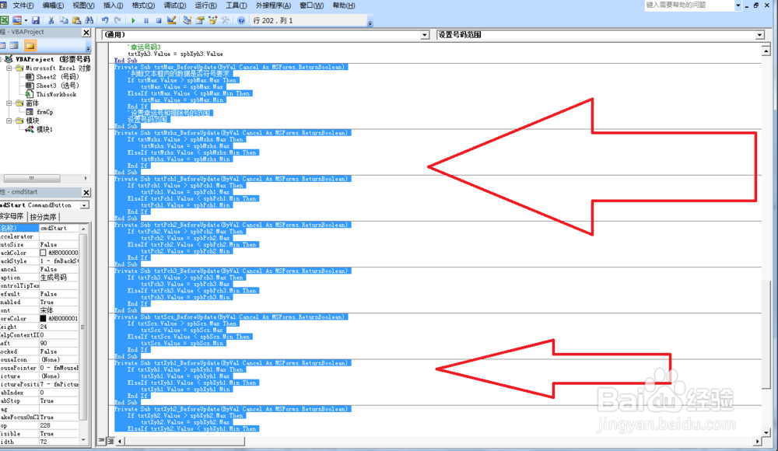
Task: Undo the last action using the toolbar icon
Action: pyautogui.click(x=105, y=20)
